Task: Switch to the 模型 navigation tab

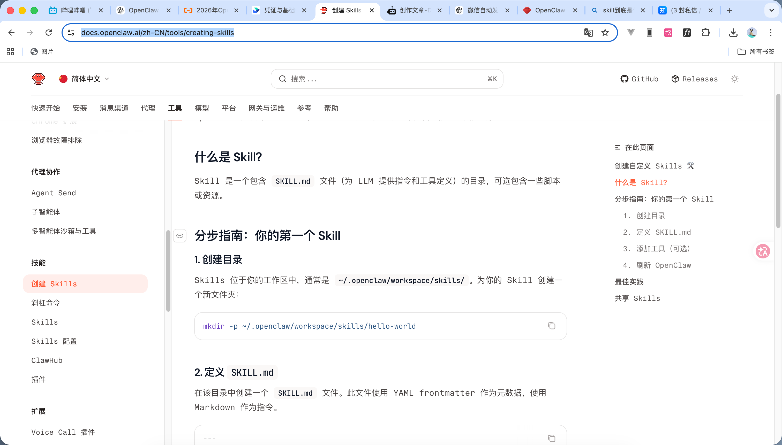Action: [x=202, y=108]
